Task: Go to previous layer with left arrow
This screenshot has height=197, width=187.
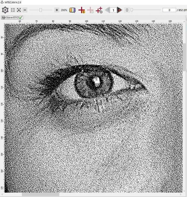Action: (107, 10)
